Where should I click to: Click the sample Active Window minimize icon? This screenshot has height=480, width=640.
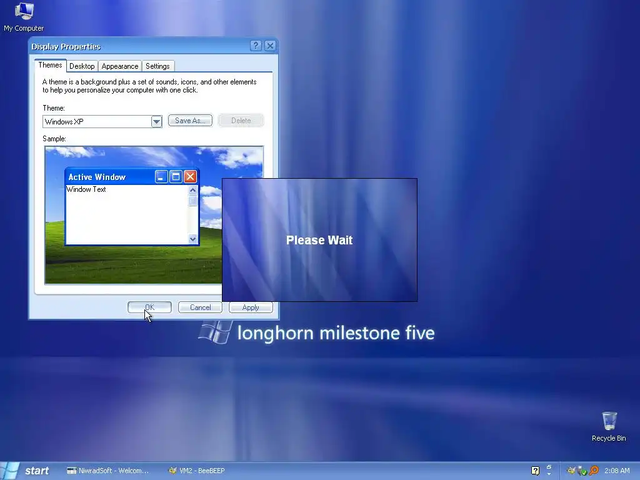161,177
